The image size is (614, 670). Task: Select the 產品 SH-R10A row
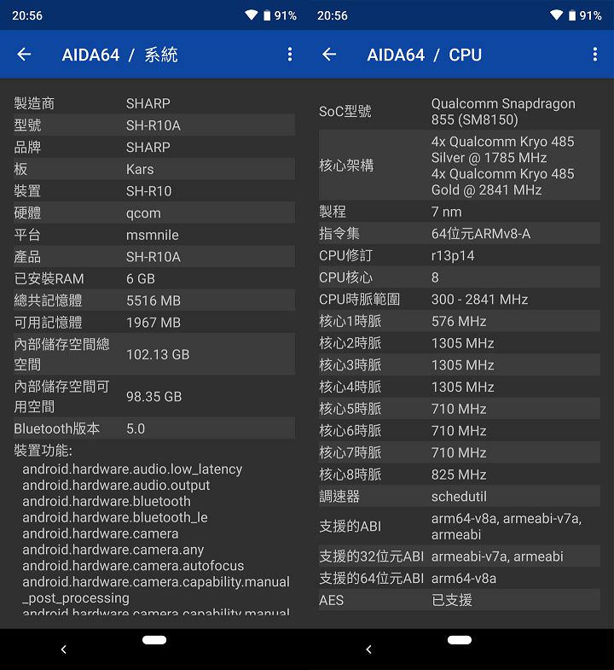pyautogui.click(x=154, y=256)
